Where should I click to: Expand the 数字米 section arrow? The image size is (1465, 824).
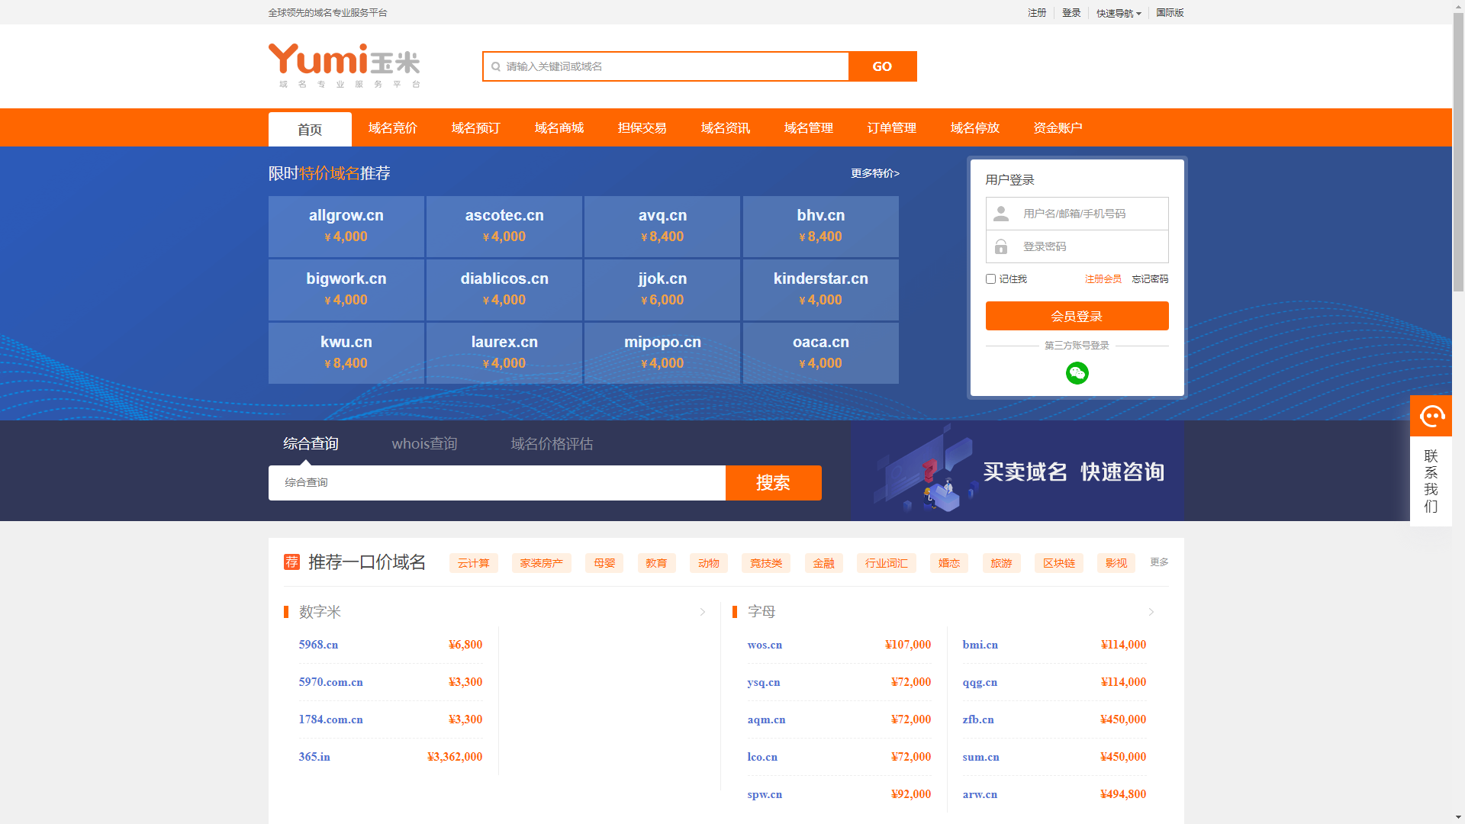(x=703, y=612)
